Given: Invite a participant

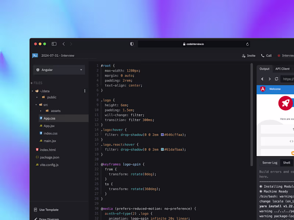Looking at the screenshot, I should pos(249,56).
